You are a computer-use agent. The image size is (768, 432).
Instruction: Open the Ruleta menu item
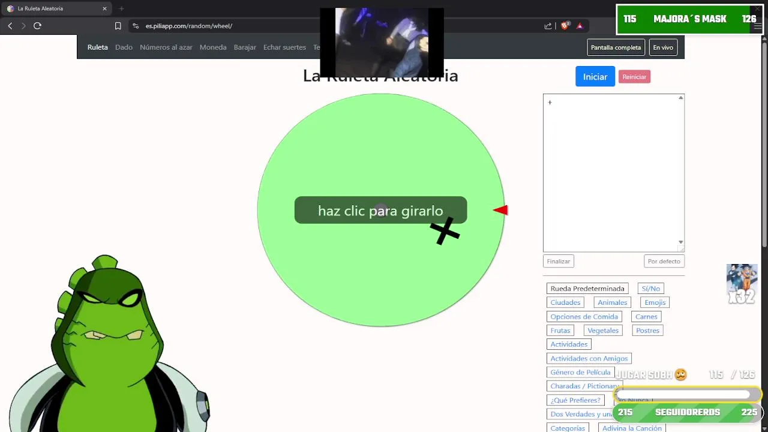pyautogui.click(x=98, y=47)
